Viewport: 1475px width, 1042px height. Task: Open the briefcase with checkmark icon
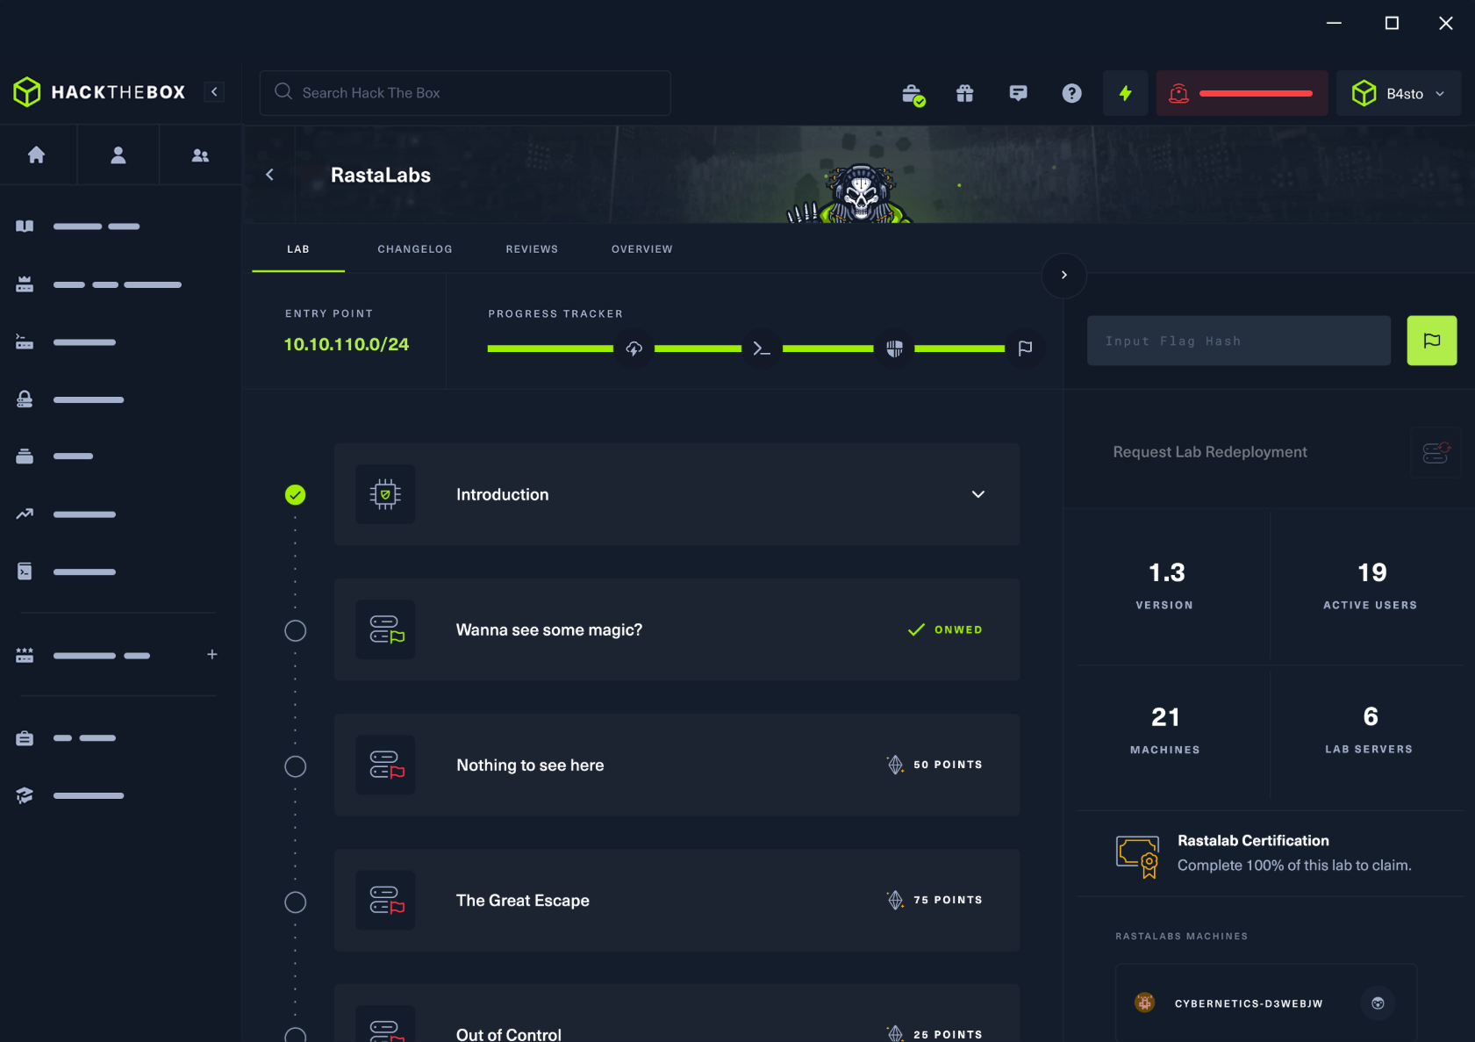click(x=913, y=94)
